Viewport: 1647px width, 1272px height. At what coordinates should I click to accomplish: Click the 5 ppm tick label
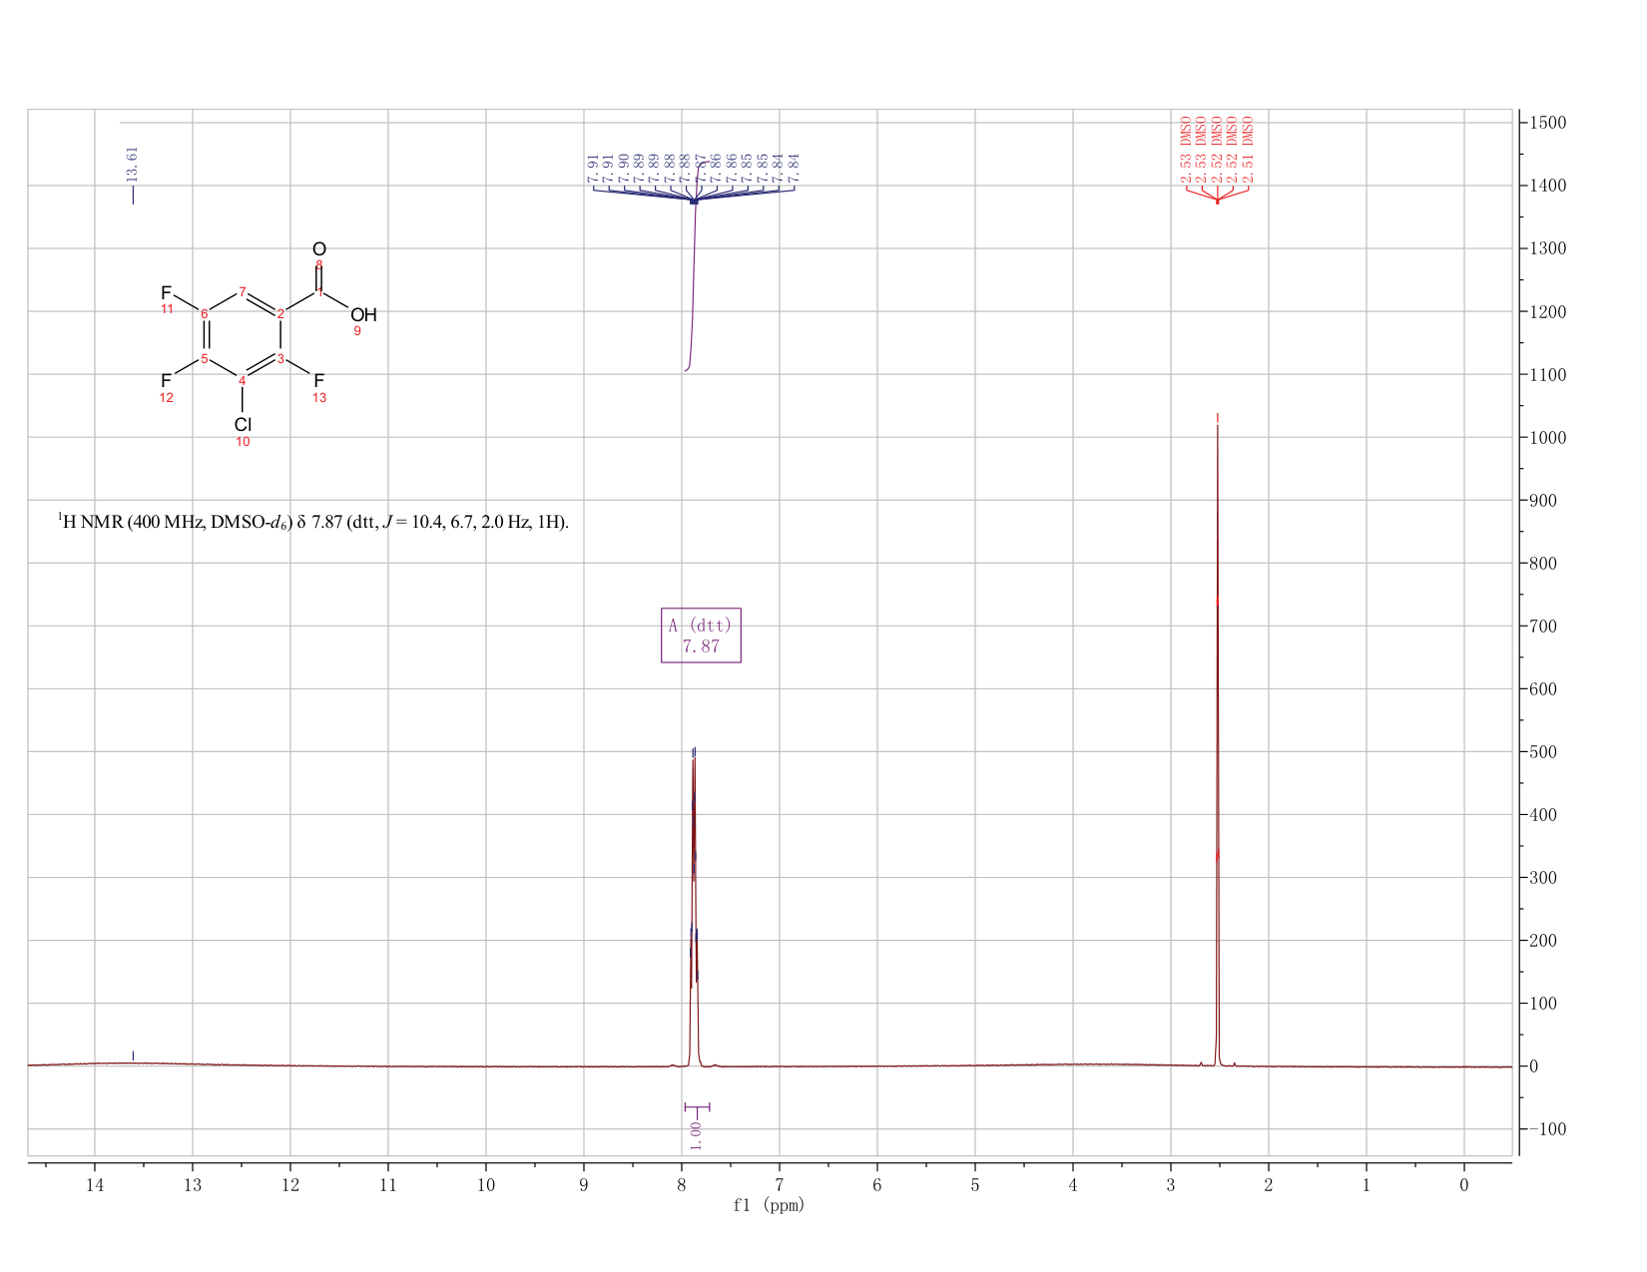[975, 1184]
